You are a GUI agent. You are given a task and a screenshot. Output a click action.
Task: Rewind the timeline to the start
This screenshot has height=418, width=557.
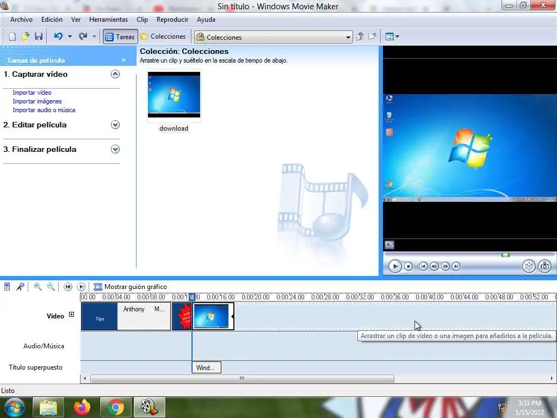click(68, 286)
